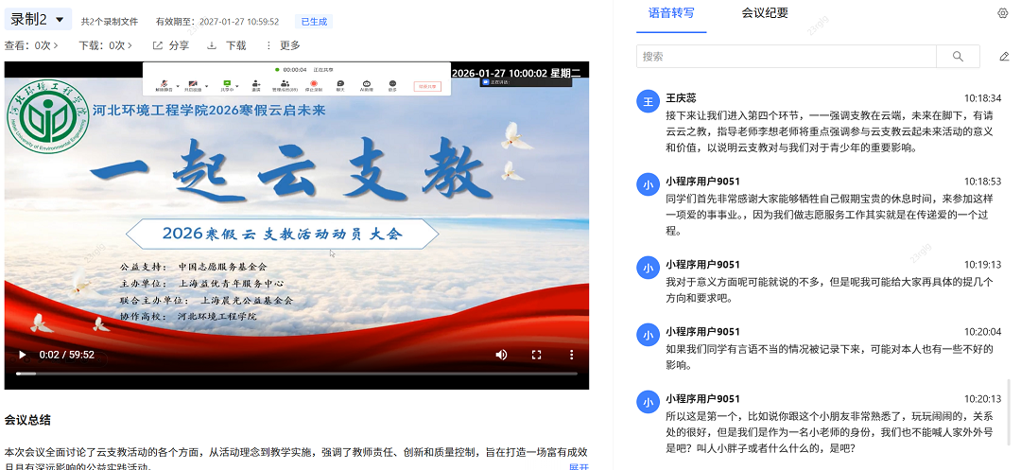Viewport: 1021px width, 470px height.
Task: Click the video progress bar to seek
Action: [296, 374]
